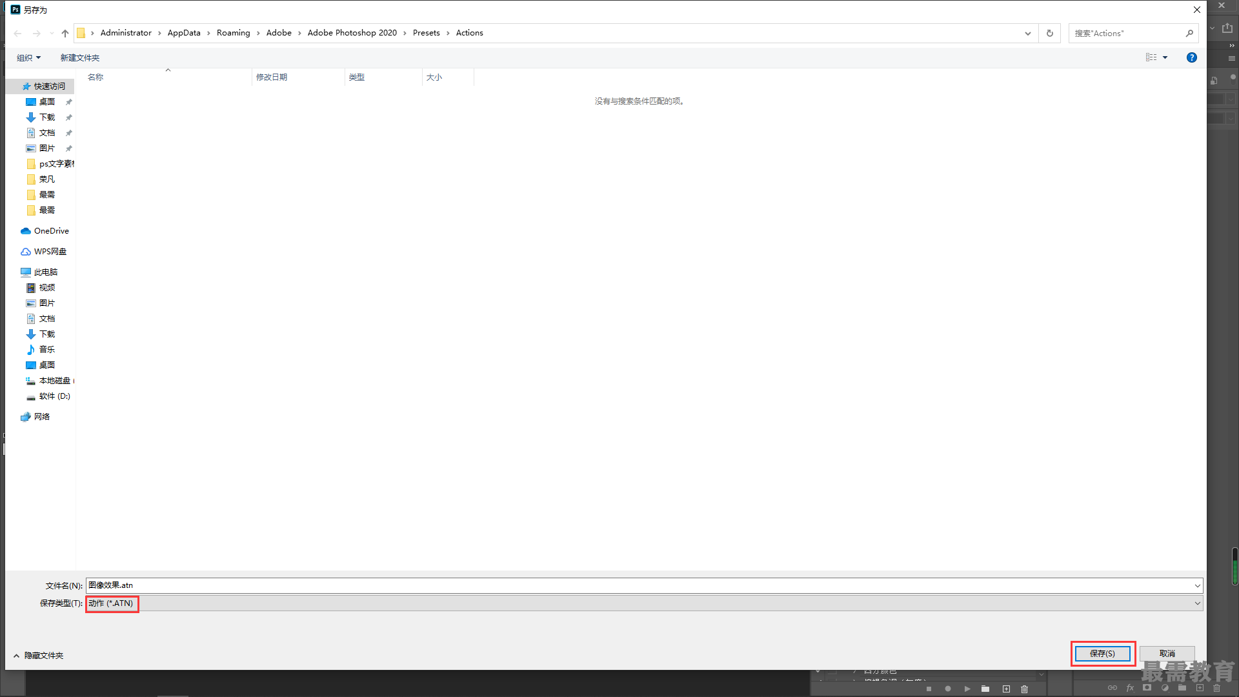
Task: Begin recording in Photoshop Actions panel
Action: (948, 689)
